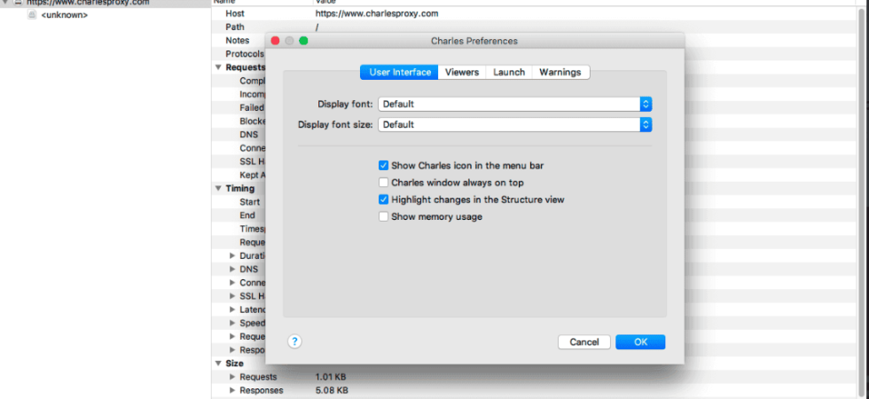Collapse the Size section triangle
The image size is (869, 399).
click(x=218, y=364)
